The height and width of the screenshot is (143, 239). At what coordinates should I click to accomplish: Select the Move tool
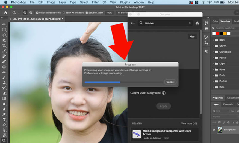(x=4, y=24)
